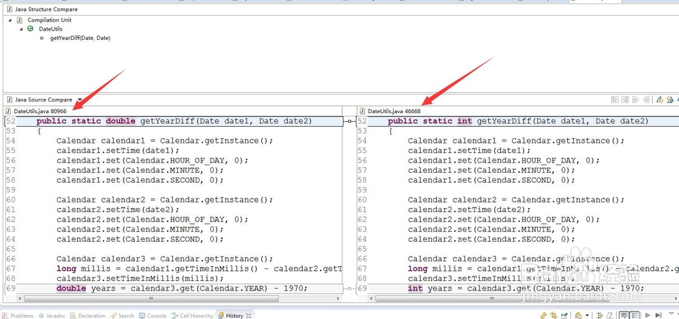Select Compilation Unit in structure tree
Screen dimensions: 679x319
50,20
